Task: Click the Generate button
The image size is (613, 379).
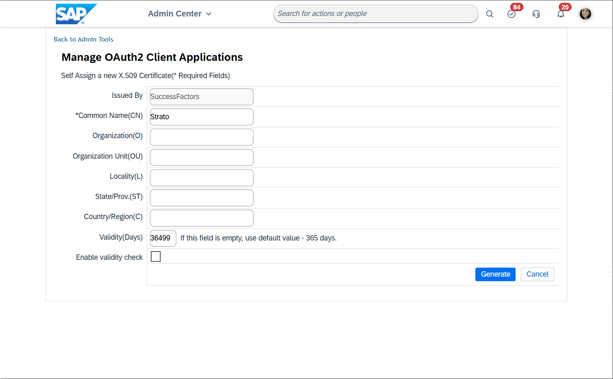Action: pyautogui.click(x=495, y=274)
